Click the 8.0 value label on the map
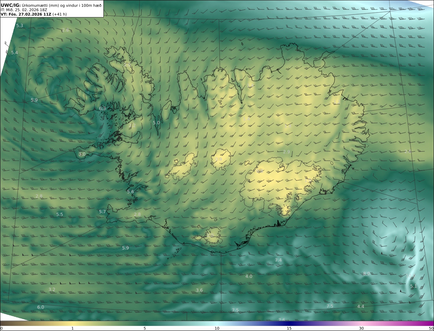434x331 pixels. pyautogui.click(x=367, y=274)
